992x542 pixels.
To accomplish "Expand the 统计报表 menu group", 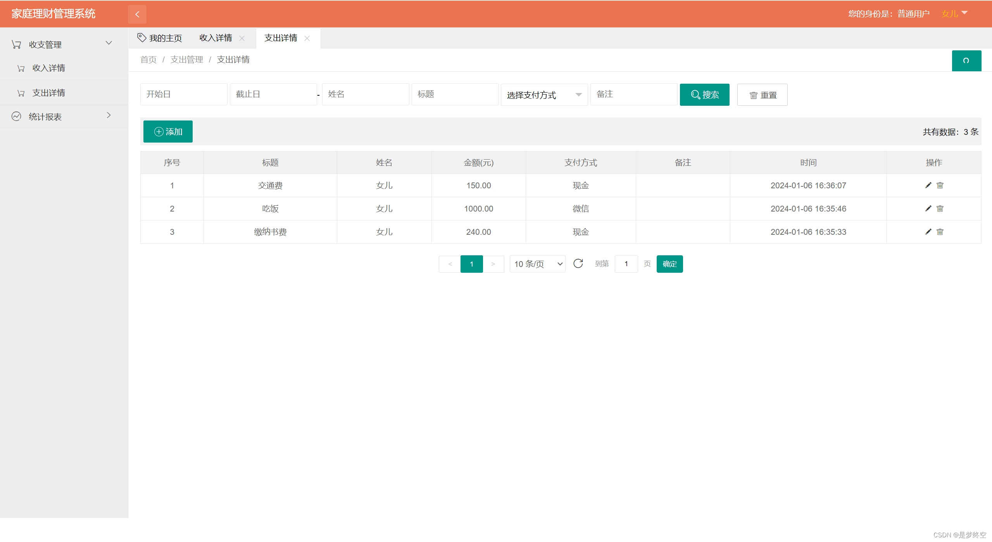I will click(109, 115).
